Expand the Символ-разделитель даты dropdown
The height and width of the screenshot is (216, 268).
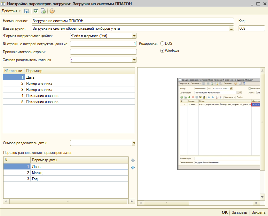pyautogui.click(x=134, y=143)
